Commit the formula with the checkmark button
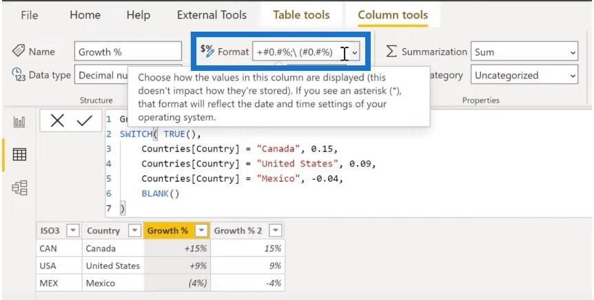Image resolution: width=594 pixels, height=300 pixels. coord(84,121)
